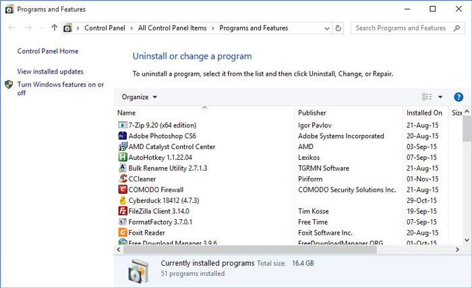The image size is (472, 288).
Task: Click the installed programs CD box icon
Action: tap(138, 271)
